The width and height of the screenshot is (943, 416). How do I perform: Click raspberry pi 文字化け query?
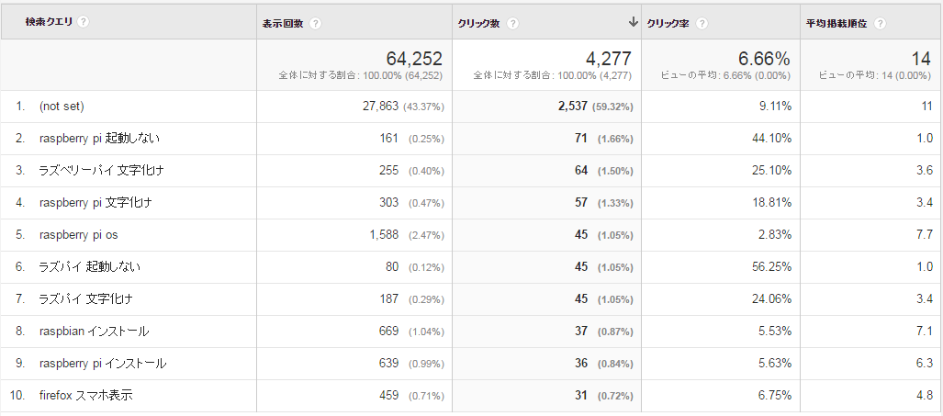pos(95,203)
